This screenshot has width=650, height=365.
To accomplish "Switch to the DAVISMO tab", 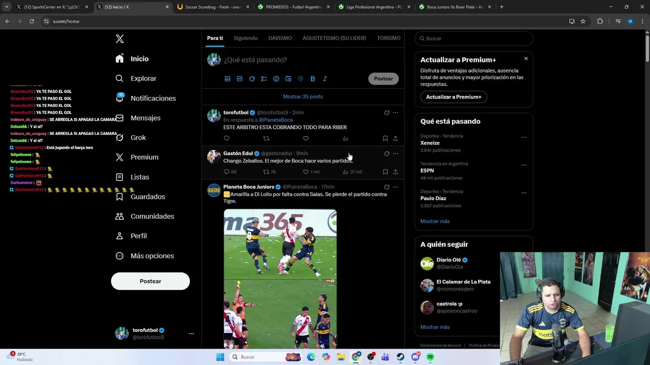I will [280, 38].
